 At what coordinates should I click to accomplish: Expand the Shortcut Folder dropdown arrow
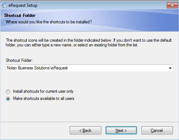point(170,68)
